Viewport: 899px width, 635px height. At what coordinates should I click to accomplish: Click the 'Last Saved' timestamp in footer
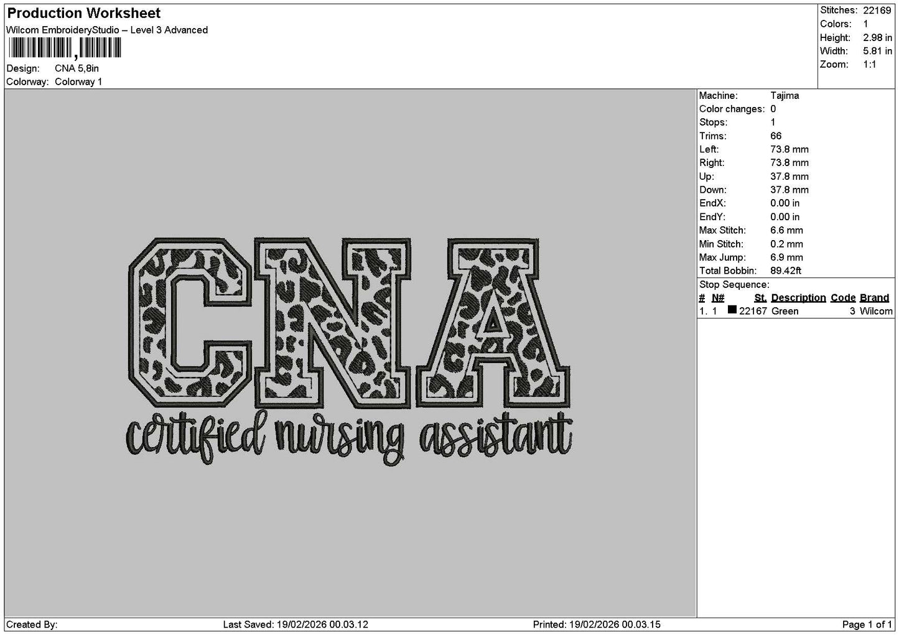(296, 624)
